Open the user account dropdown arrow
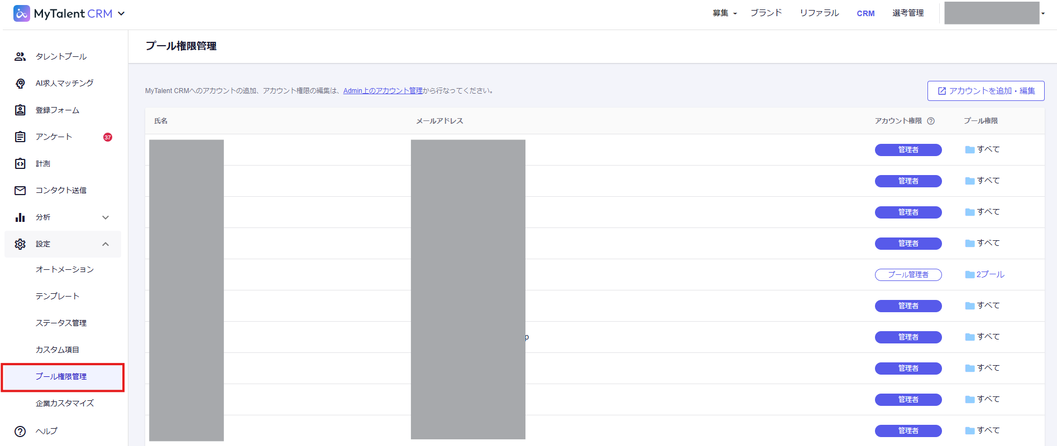 [x=1043, y=13]
